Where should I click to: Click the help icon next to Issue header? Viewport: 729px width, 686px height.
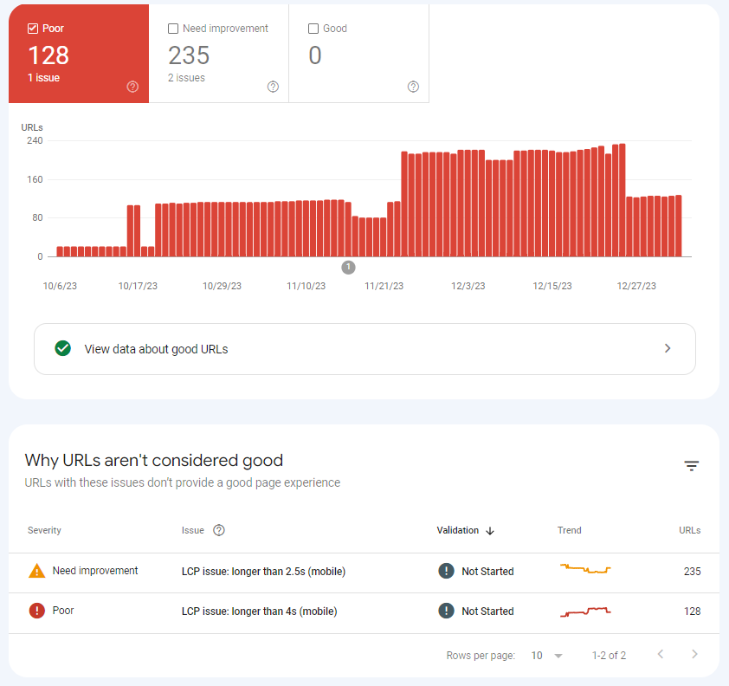(x=219, y=530)
